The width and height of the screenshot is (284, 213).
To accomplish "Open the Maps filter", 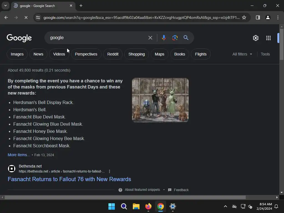I will click(x=159, y=54).
